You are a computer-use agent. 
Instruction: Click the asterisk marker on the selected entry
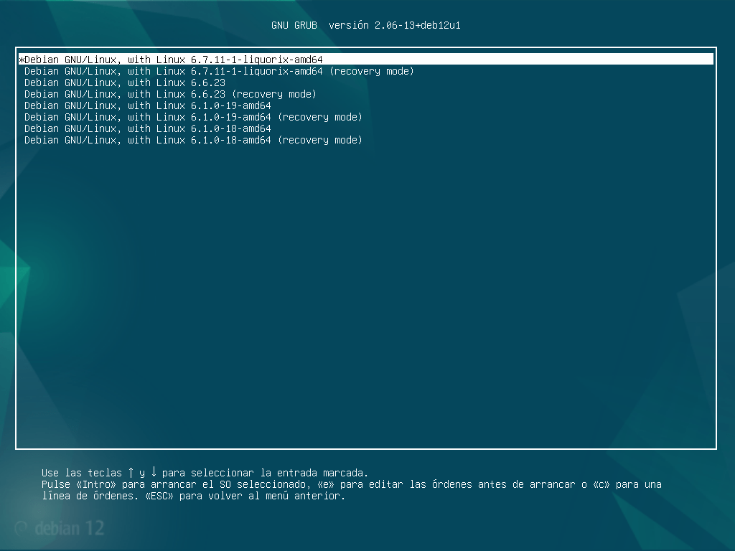tap(21, 60)
